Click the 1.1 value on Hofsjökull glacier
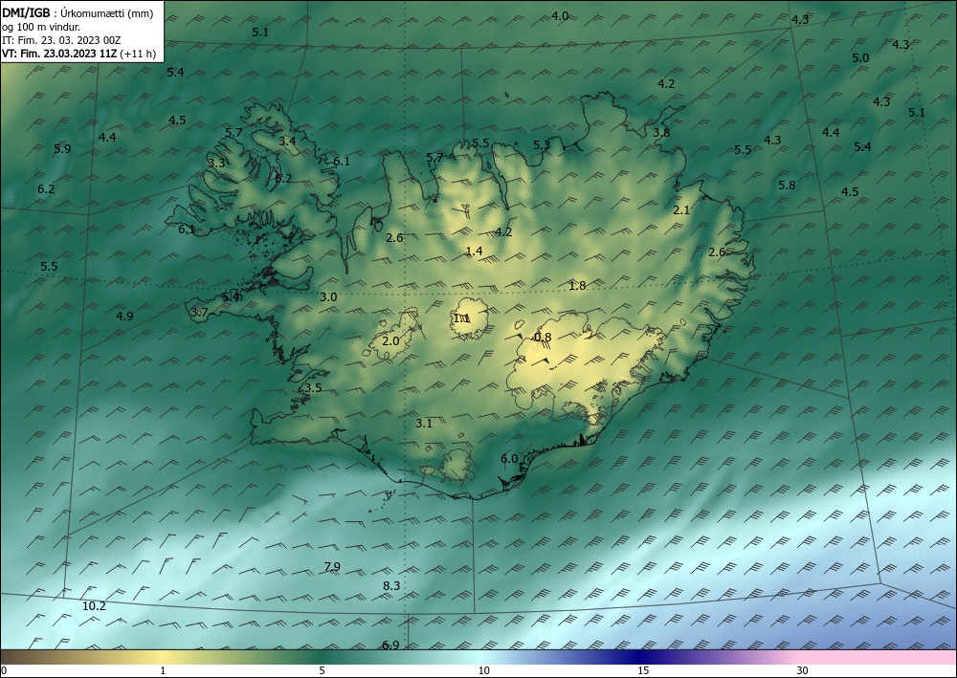This screenshot has width=957, height=678. pos(461,318)
